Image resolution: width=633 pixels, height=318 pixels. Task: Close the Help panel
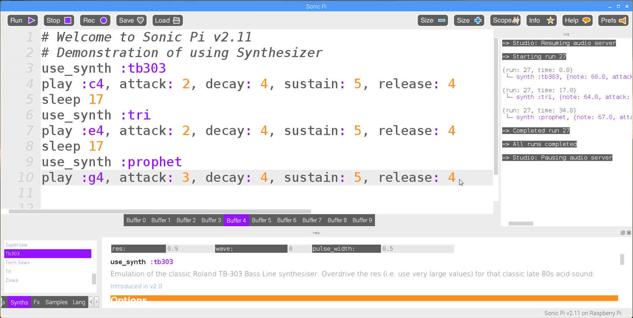(x=629, y=233)
